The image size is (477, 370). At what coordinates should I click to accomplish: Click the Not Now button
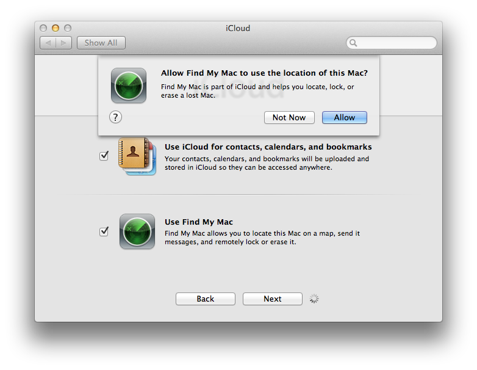(x=289, y=118)
